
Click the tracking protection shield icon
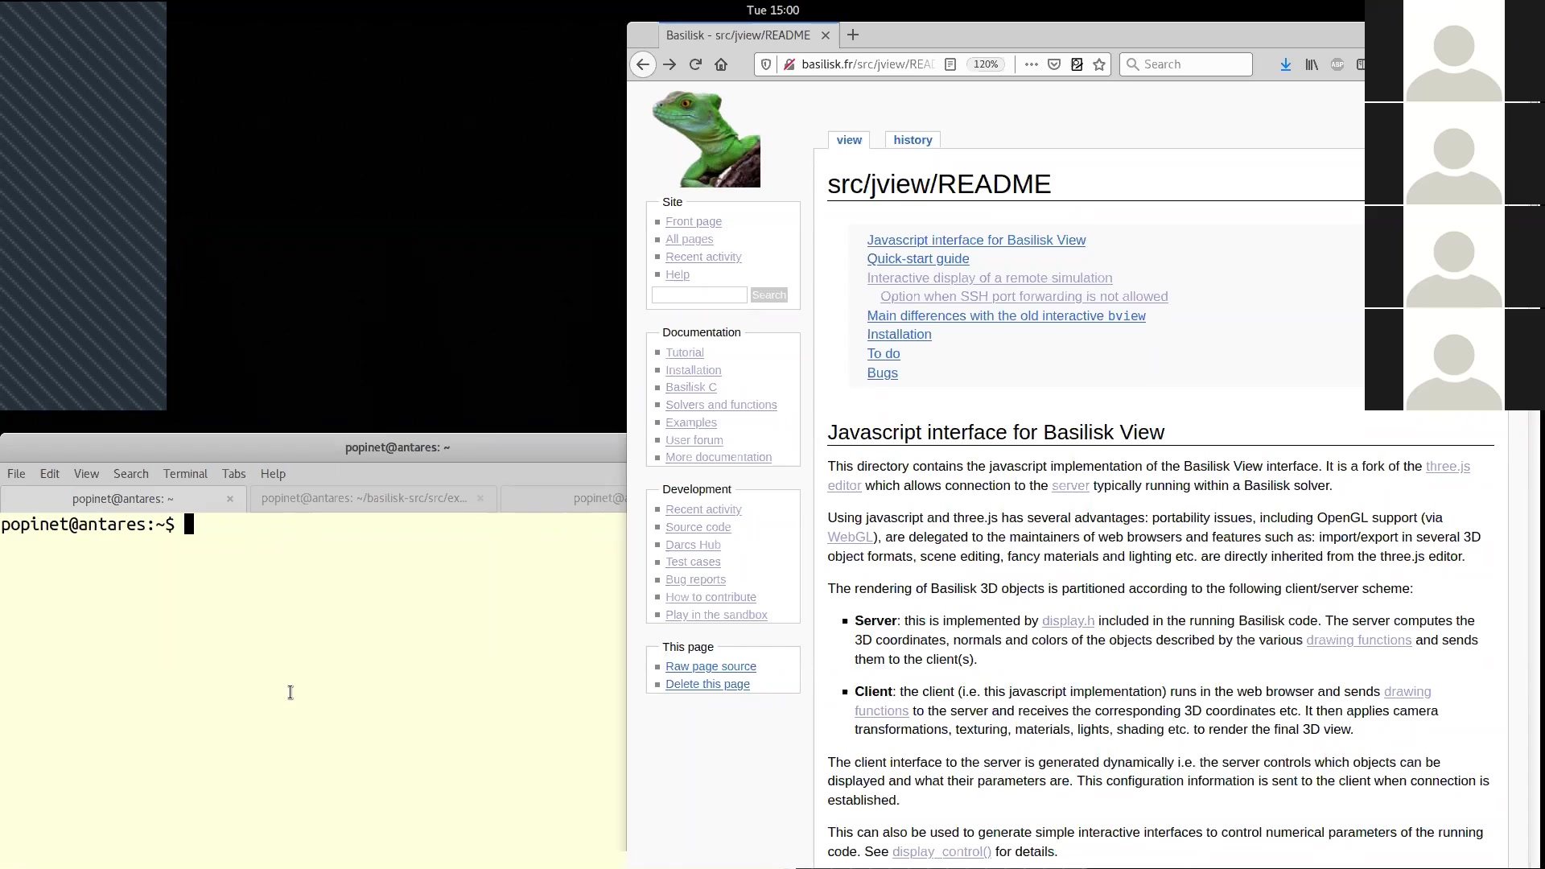tap(766, 64)
